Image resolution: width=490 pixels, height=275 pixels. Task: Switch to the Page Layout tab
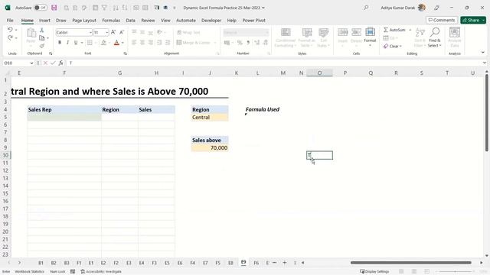[x=84, y=21]
